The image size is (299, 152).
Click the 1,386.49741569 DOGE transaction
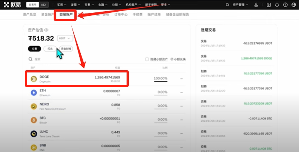click(x=257, y=58)
